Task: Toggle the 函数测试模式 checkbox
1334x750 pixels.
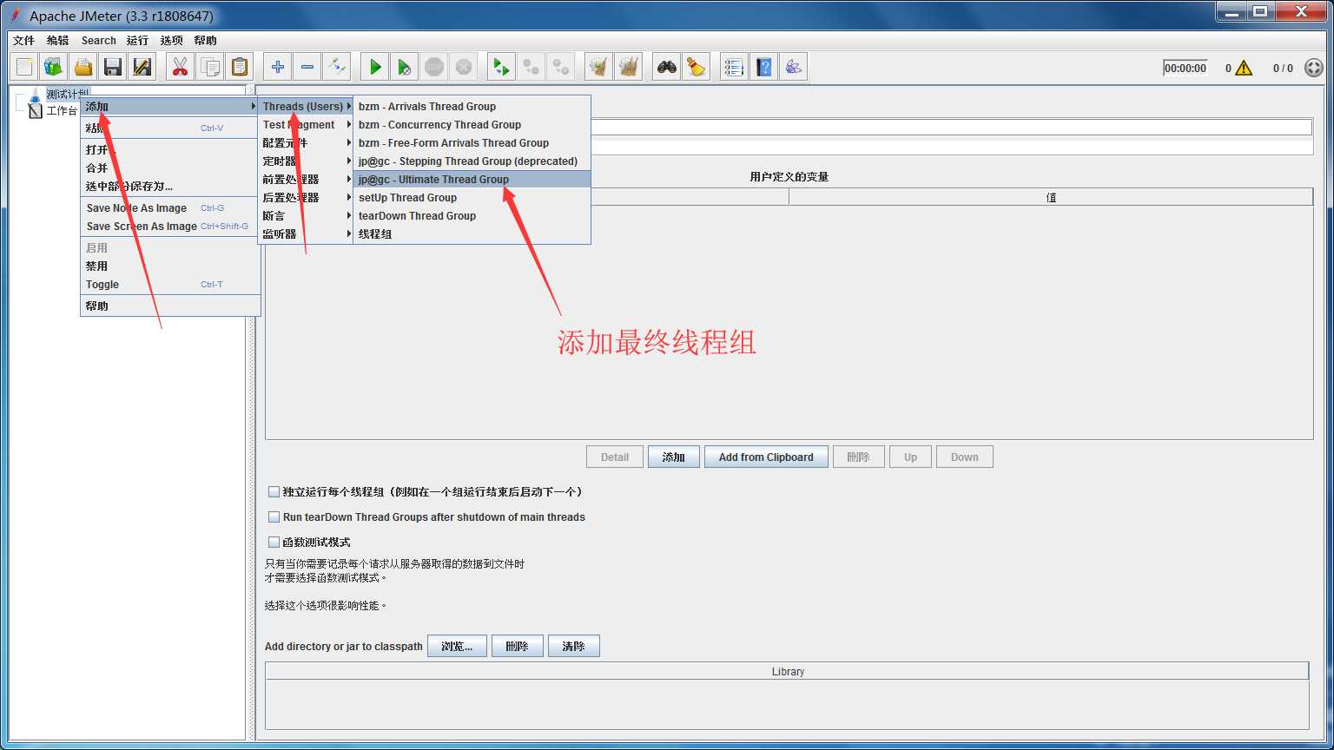Action: click(274, 542)
